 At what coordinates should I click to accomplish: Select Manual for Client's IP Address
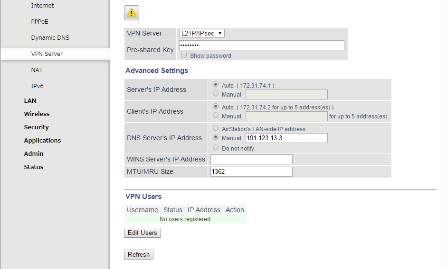tap(216, 115)
